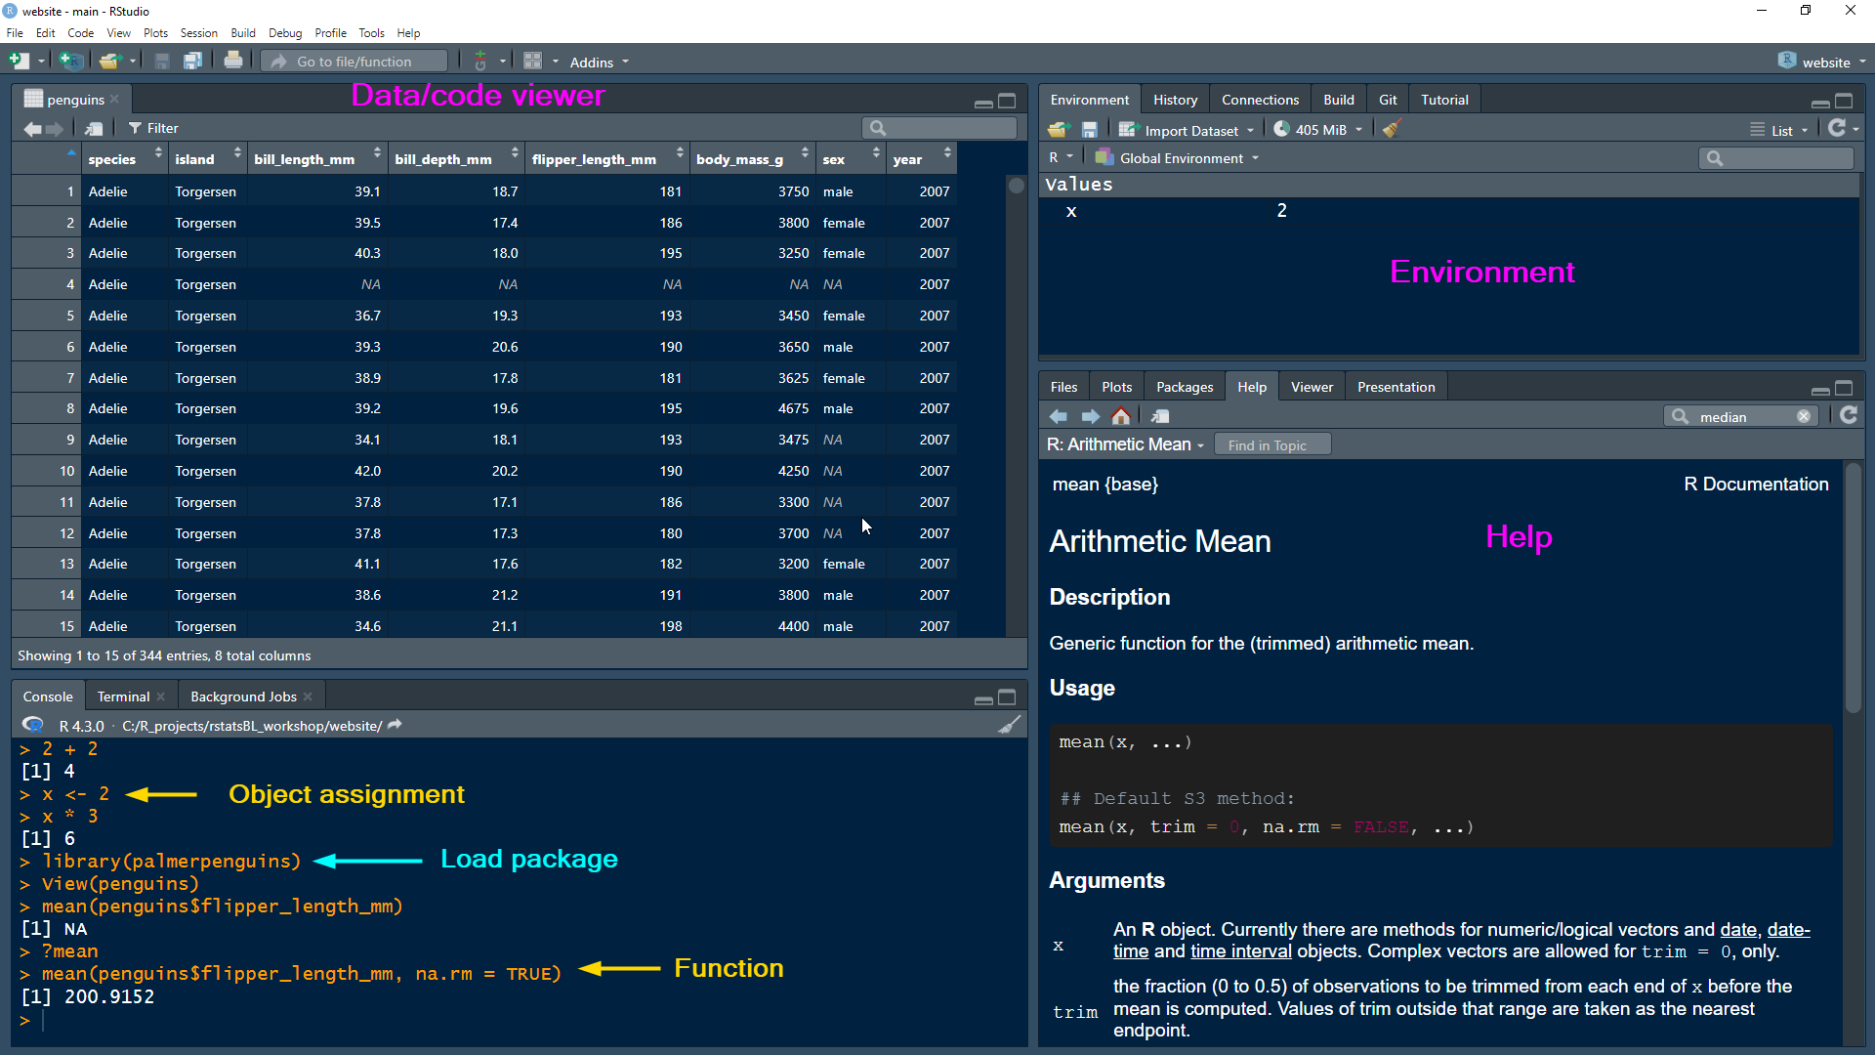
Task: Follow the time interval link in help
Action: pos(1240,951)
